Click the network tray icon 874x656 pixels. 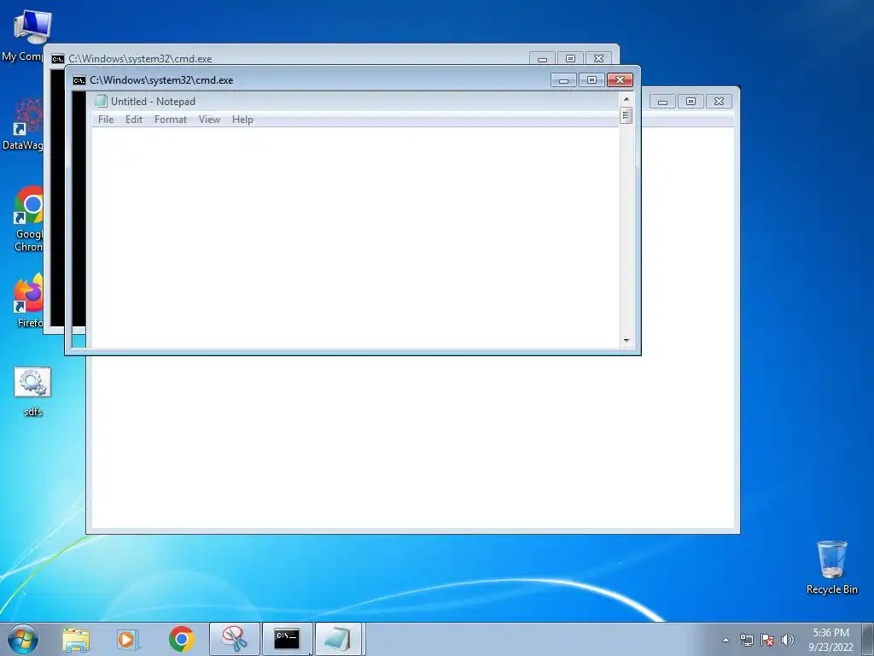pos(746,640)
